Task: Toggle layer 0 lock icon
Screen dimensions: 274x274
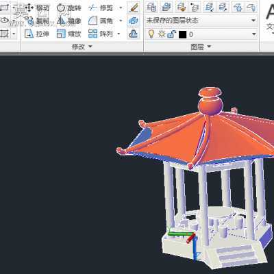Action: pyautogui.click(x=172, y=34)
